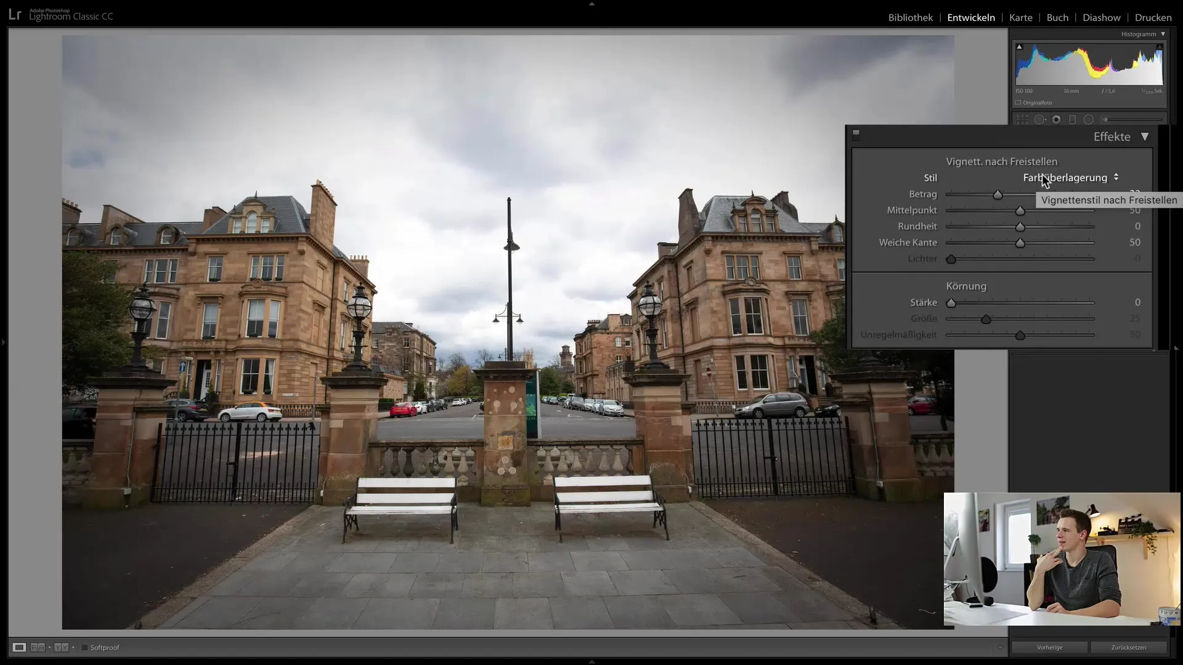Click the histogram graph
Viewport: 1183px width, 665px height.
point(1089,64)
